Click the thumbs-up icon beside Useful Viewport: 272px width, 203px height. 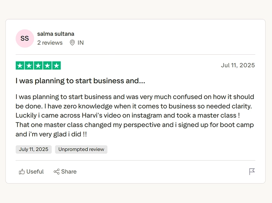[x=22, y=172]
